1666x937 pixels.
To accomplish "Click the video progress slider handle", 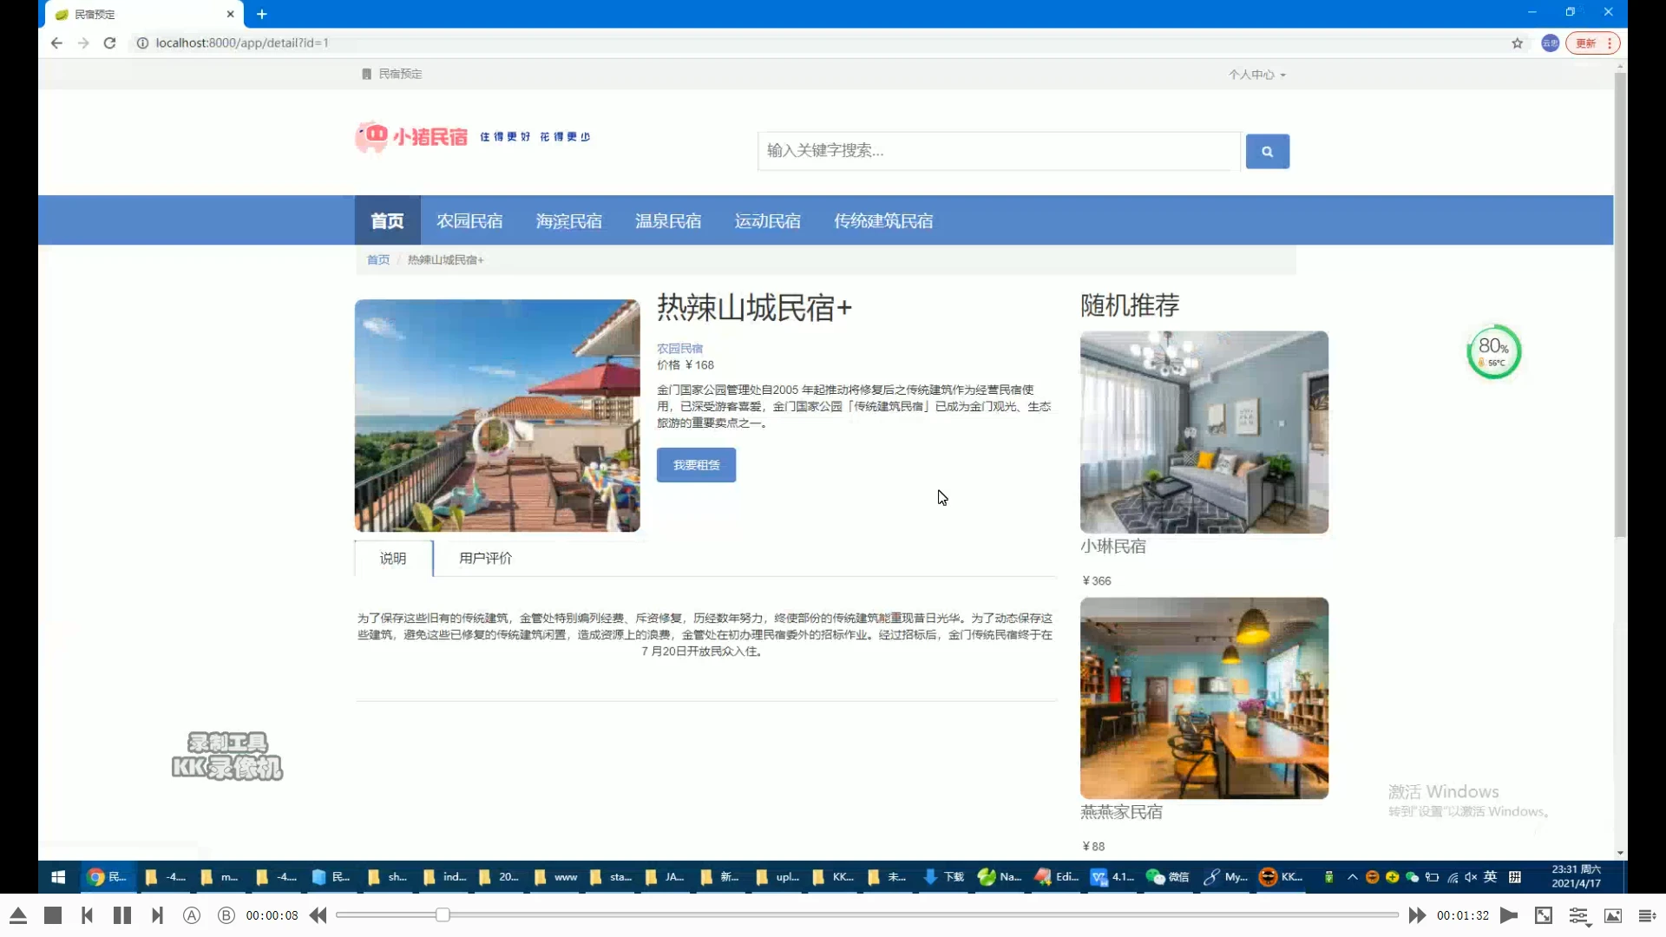I will tap(443, 915).
